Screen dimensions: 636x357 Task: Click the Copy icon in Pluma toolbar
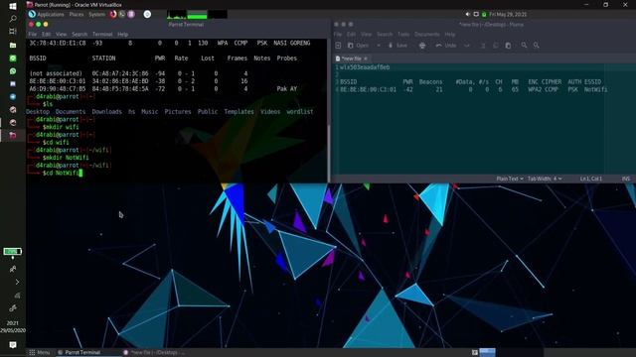pyautogui.click(x=495, y=46)
